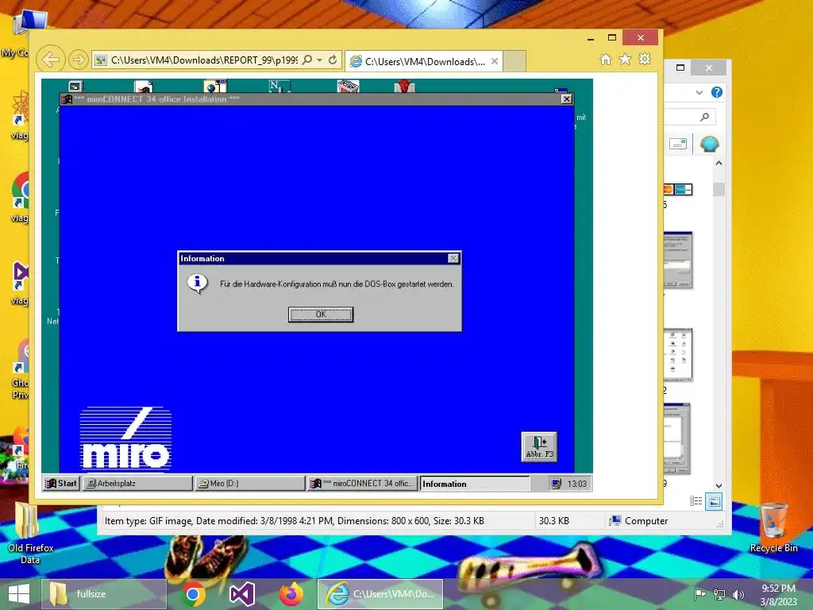Viewport: 813px width, 610px height.
Task: Open IE Favorites star
Action: click(626, 60)
